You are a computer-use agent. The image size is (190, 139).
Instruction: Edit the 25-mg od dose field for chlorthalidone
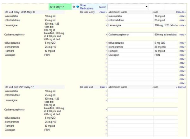(166, 20)
